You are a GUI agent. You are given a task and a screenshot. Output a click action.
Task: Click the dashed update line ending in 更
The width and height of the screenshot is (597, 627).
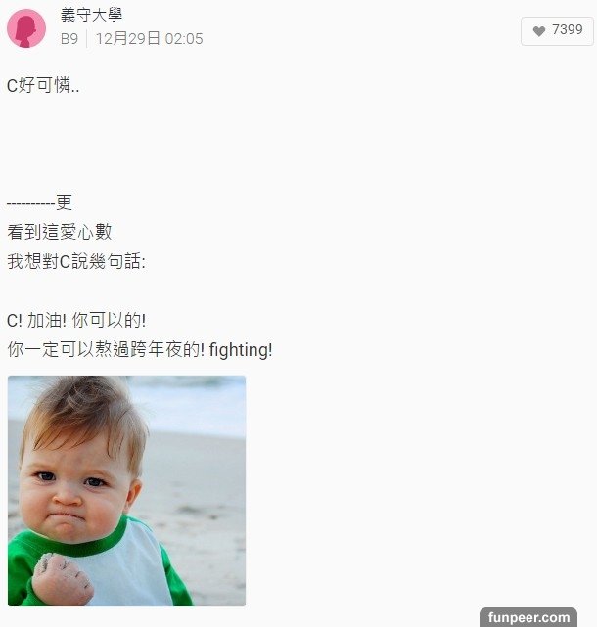[39, 202]
